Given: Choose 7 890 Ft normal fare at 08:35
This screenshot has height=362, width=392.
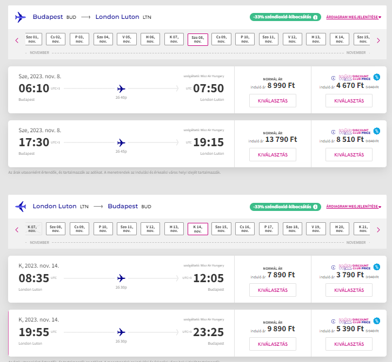Looking at the screenshot, I should (x=273, y=290).
